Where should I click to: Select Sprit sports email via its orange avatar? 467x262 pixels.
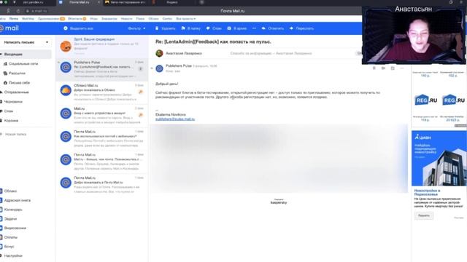(x=66, y=47)
